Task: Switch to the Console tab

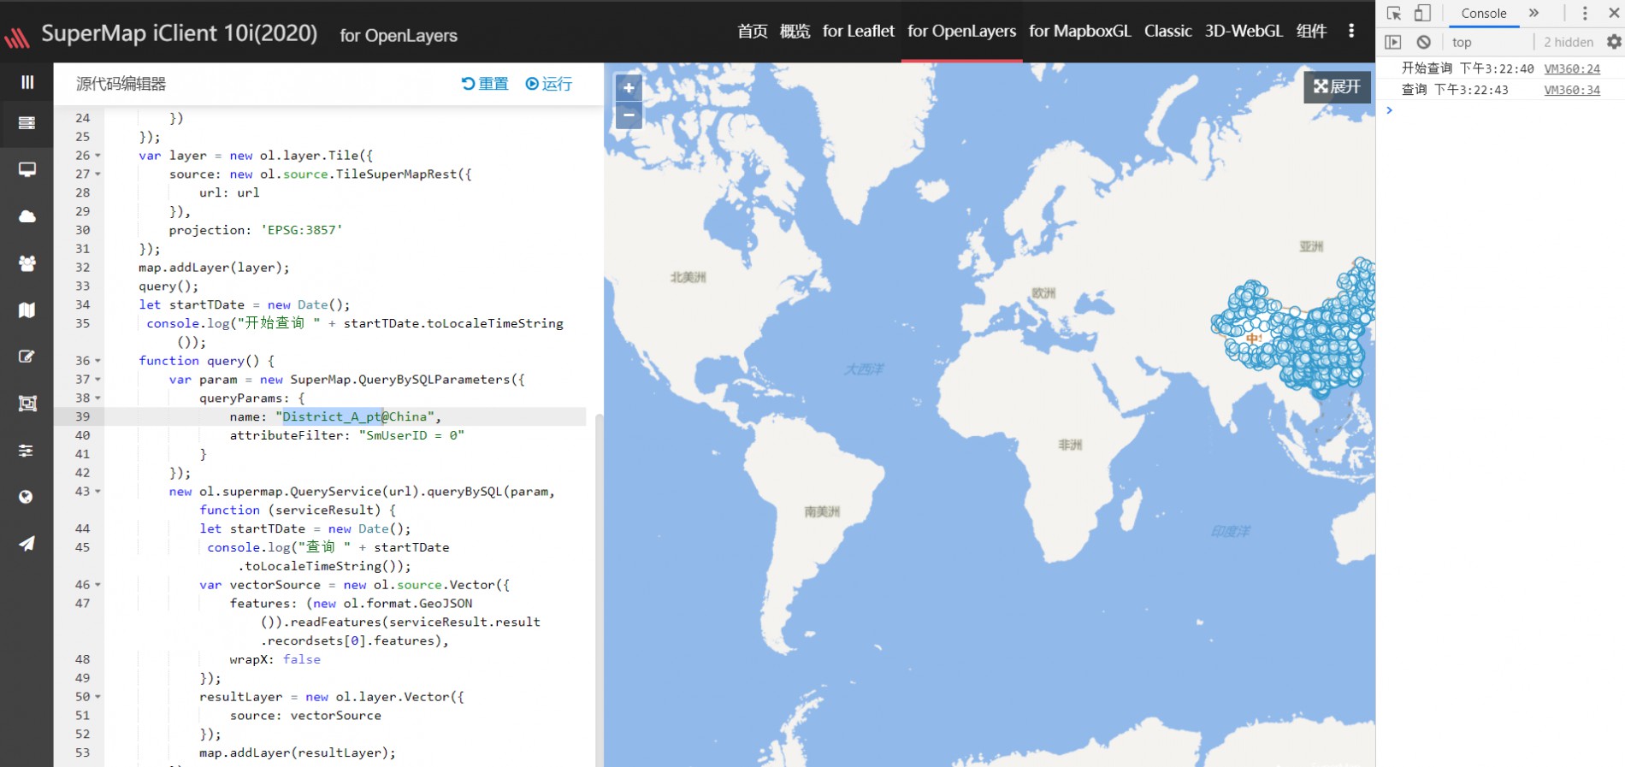Action: pos(1484,13)
